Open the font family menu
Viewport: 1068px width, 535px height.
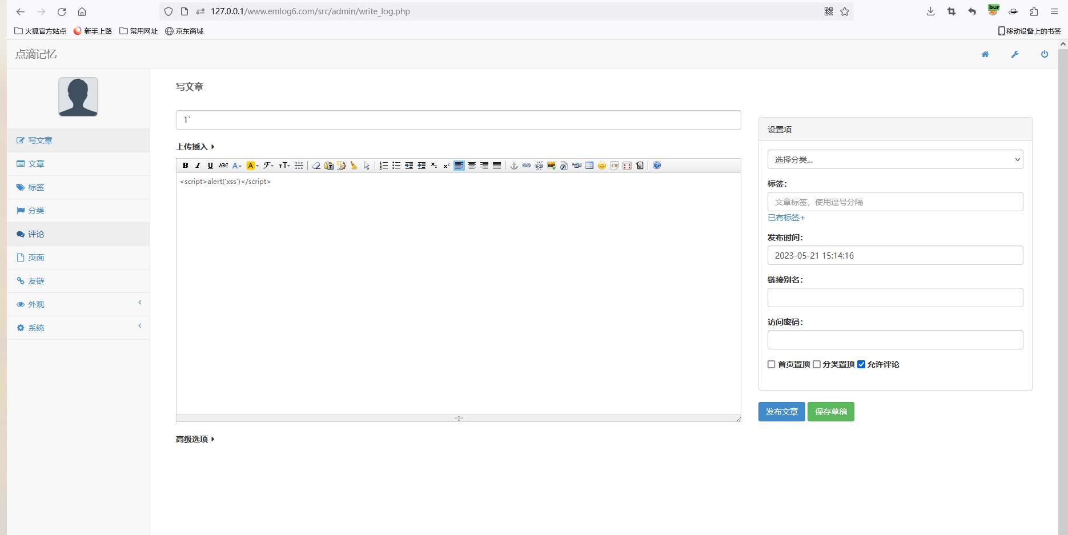pos(268,166)
